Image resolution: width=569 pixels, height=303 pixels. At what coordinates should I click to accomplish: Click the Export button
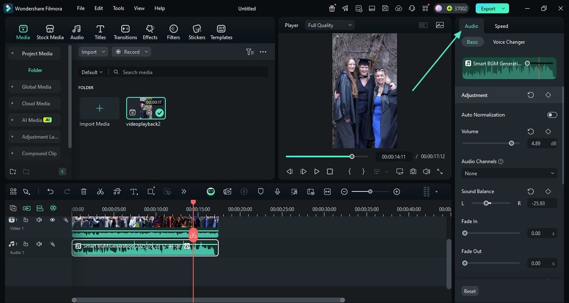[492, 8]
